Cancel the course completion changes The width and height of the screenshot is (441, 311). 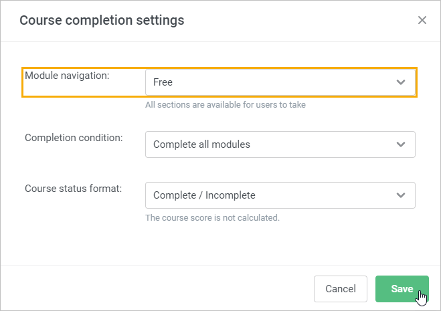(x=341, y=289)
